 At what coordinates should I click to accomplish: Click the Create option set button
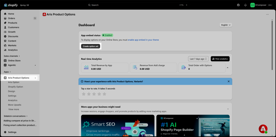91,46
